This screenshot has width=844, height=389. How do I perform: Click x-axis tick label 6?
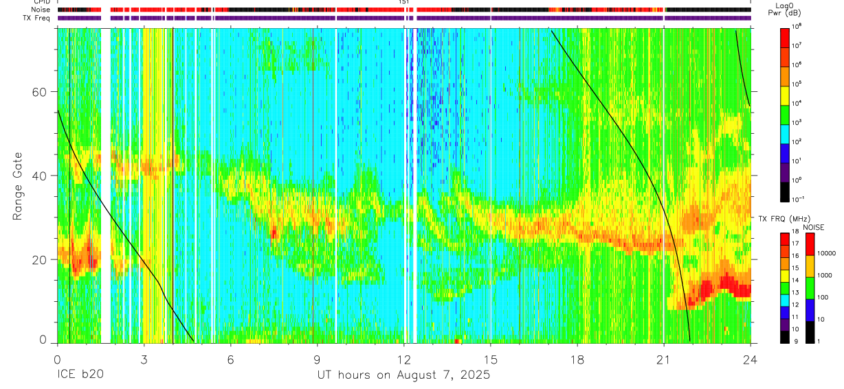pyautogui.click(x=230, y=359)
